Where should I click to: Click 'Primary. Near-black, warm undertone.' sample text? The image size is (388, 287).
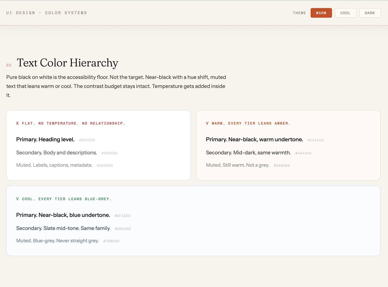click(x=254, y=139)
